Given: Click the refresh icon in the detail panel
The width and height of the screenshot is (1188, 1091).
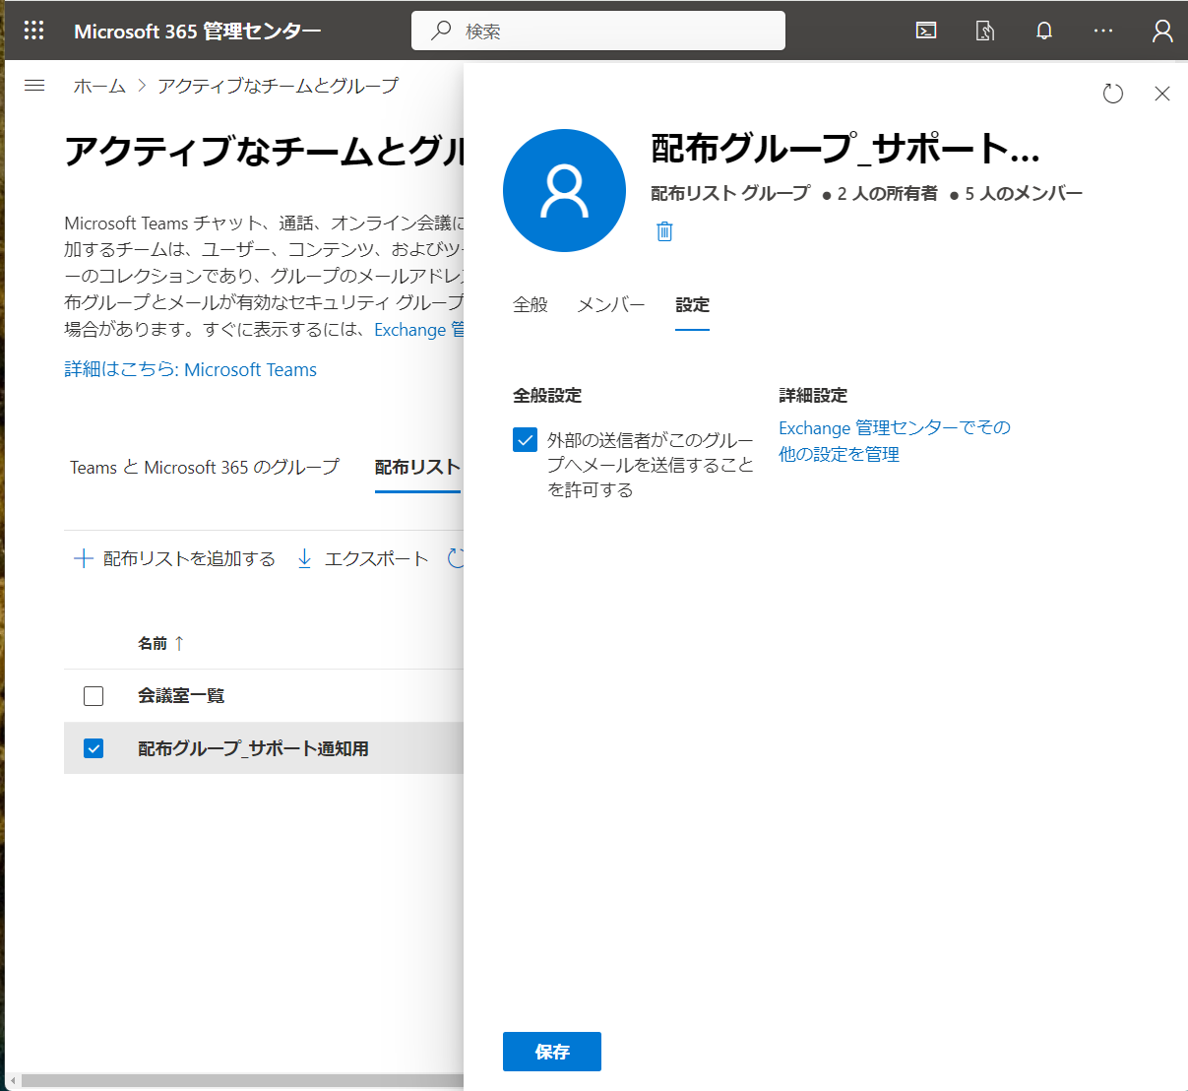Looking at the screenshot, I should (x=1113, y=94).
